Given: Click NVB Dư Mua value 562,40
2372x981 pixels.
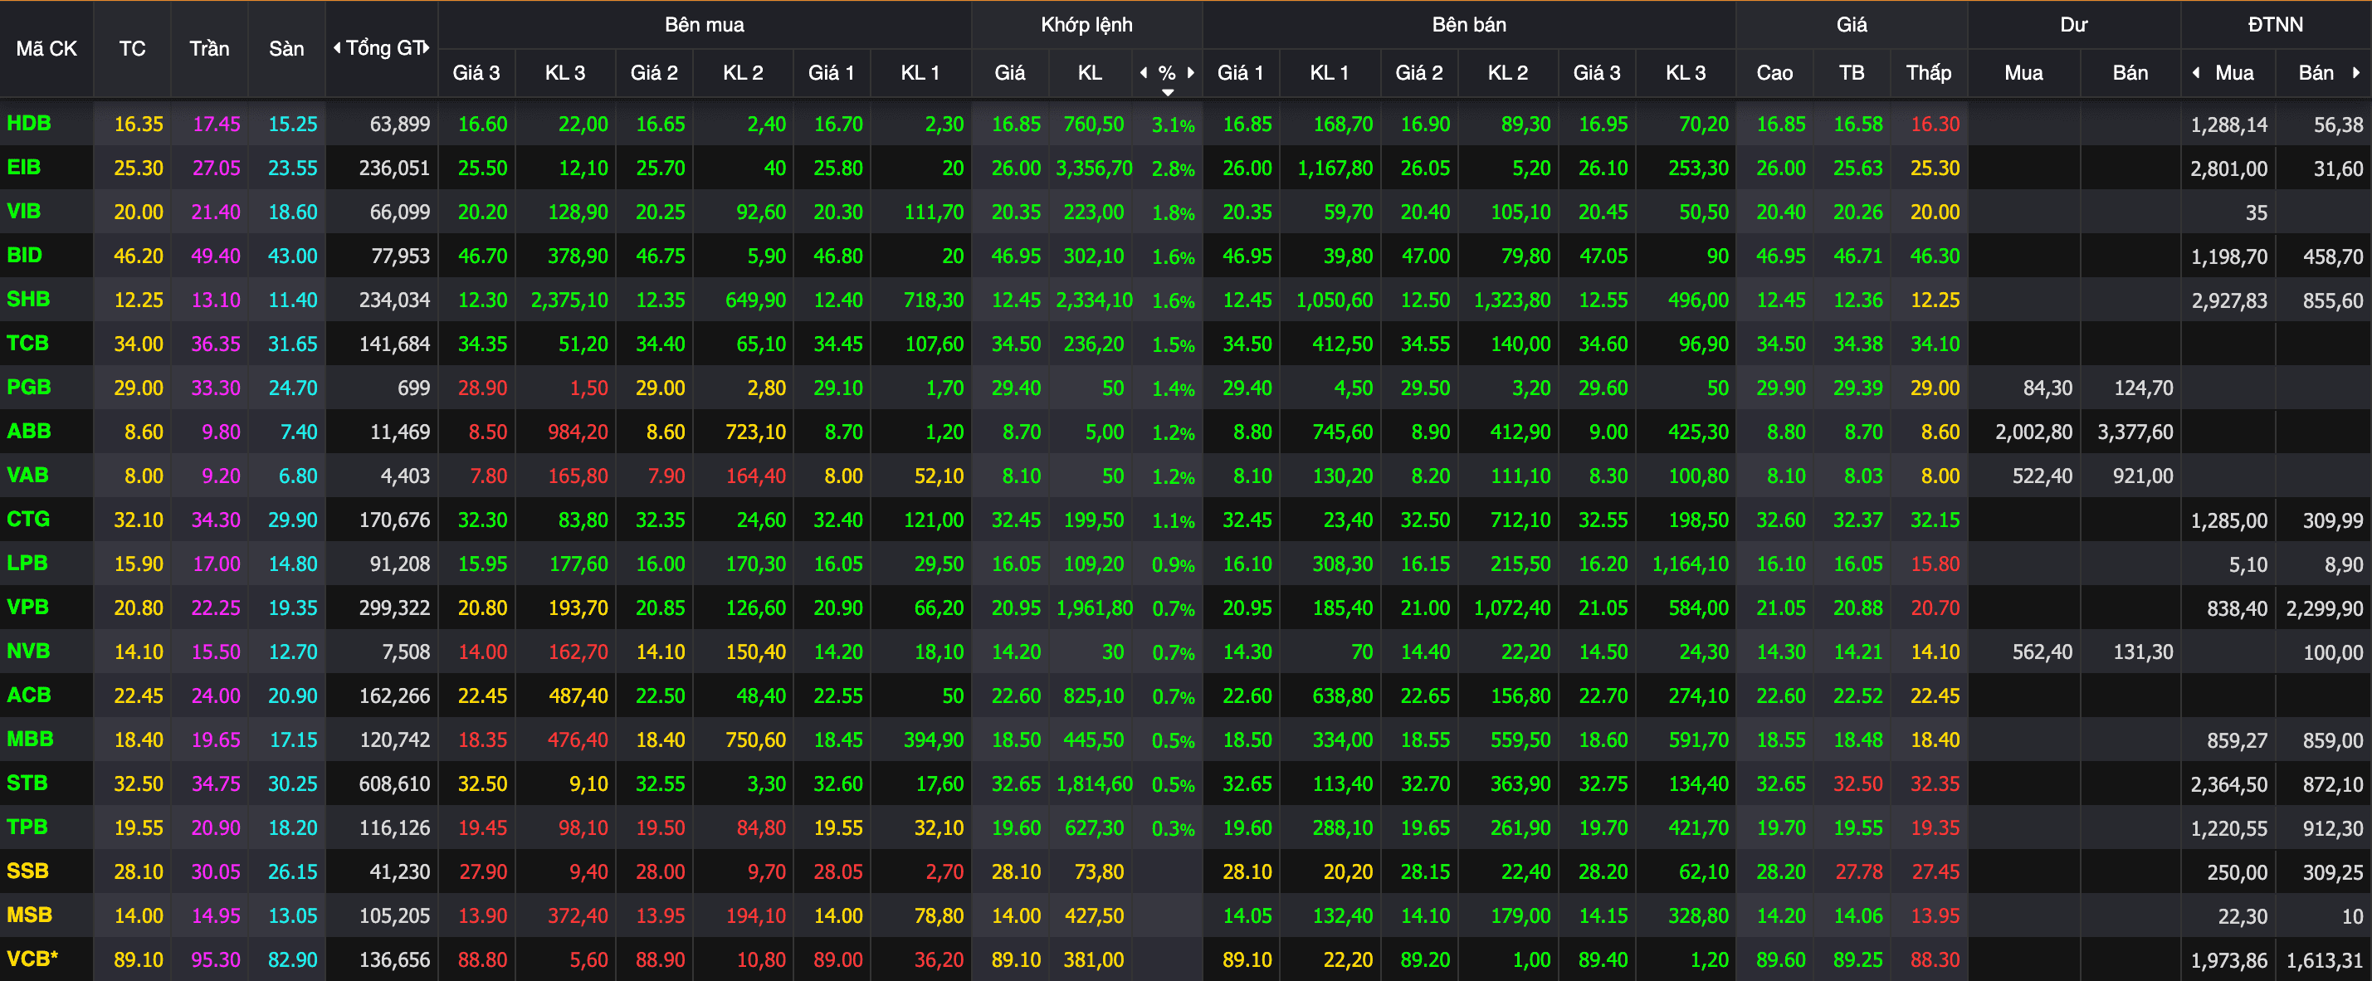Looking at the screenshot, I should [2042, 652].
